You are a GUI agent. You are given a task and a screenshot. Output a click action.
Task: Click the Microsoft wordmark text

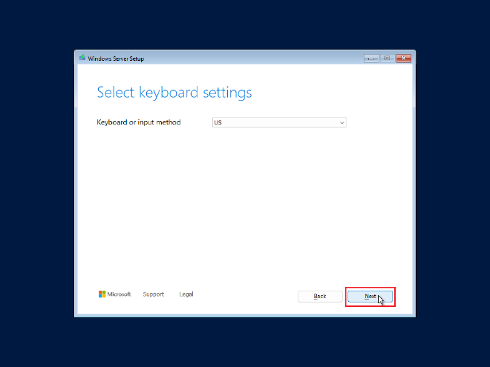pyautogui.click(x=119, y=294)
